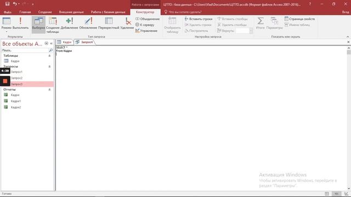Screen dimensions: 351x197
Task: Choose the Обновление update query
Action: tap(88, 24)
